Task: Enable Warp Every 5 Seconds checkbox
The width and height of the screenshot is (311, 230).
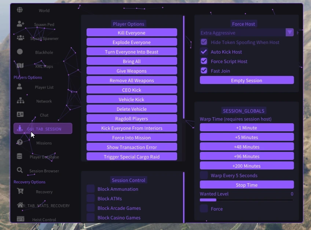Action: tap(204, 175)
